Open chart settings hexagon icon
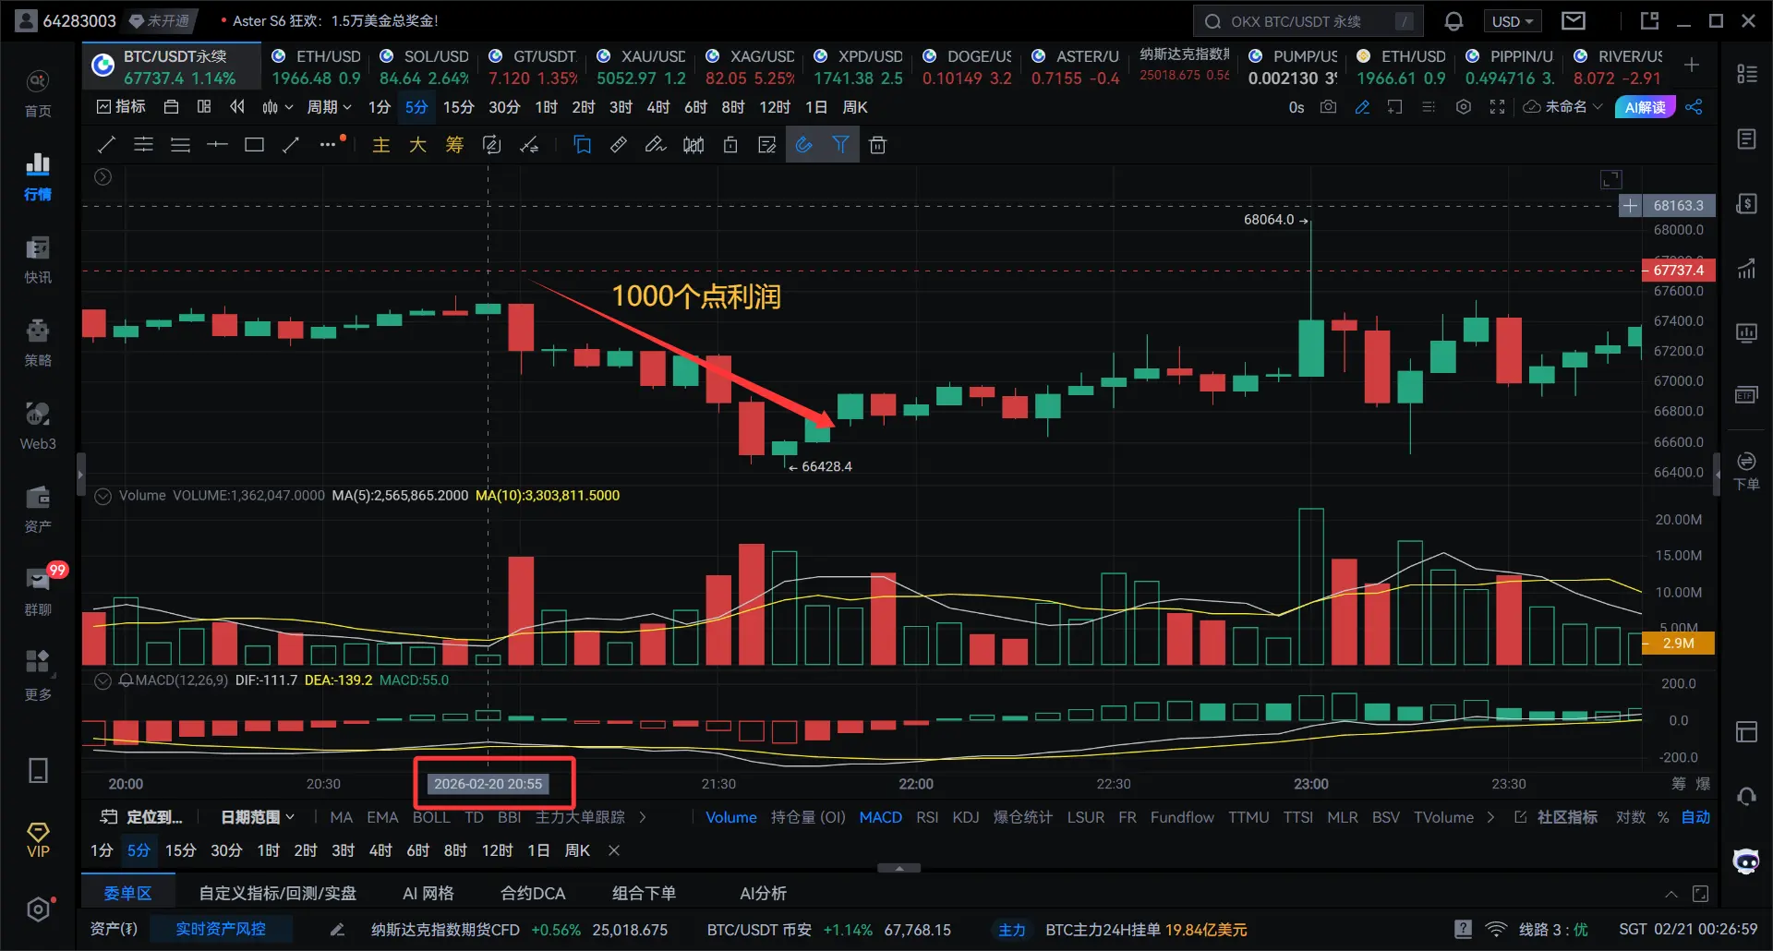Screen dimensions: 1773x951 [x=1464, y=107]
